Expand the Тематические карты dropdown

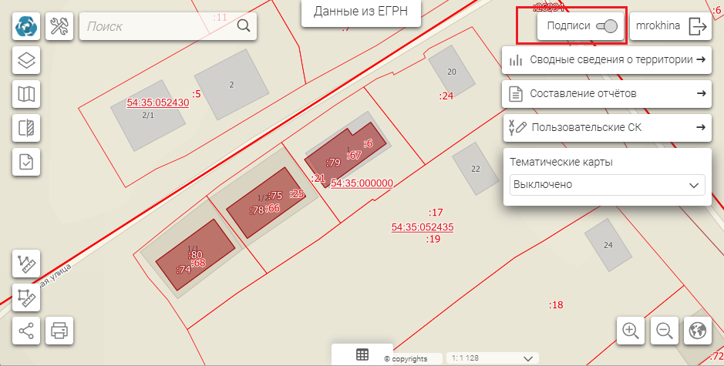click(x=608, y=185)
